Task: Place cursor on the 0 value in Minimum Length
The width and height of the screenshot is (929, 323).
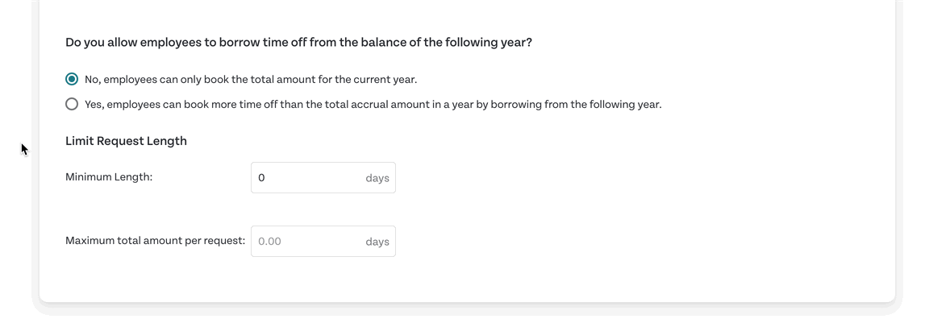Action: tap(261, 177)
